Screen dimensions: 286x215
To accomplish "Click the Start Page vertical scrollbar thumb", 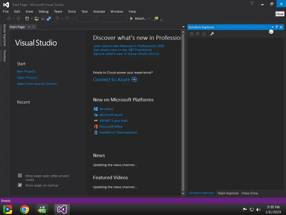I will point(183,112).
